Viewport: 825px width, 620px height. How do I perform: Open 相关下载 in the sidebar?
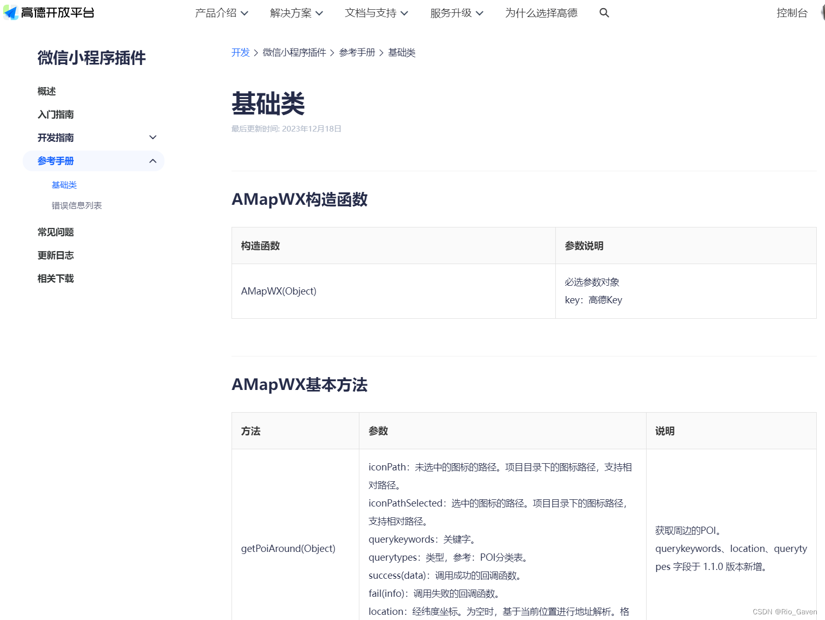(56, 279)
